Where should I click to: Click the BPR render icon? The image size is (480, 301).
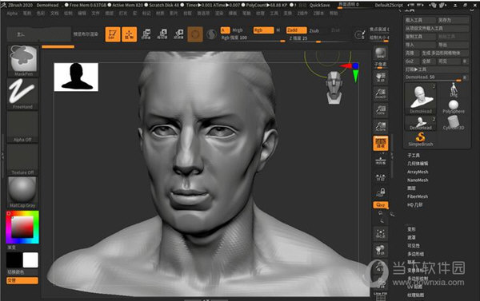pyautogui.click(x=381, y=53)
